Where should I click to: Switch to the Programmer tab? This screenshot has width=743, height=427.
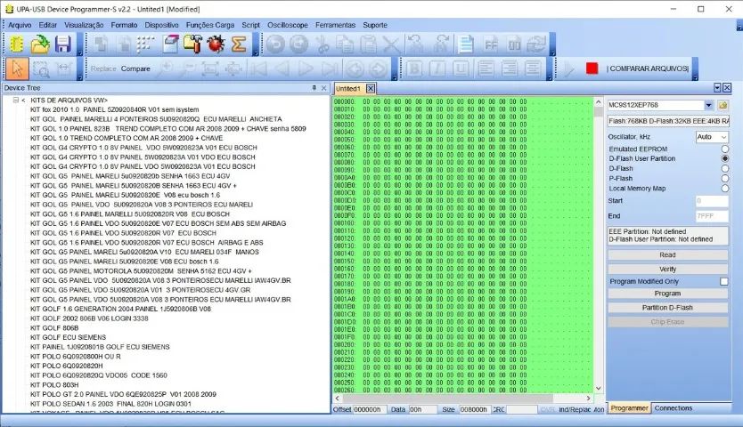(629, 408)
